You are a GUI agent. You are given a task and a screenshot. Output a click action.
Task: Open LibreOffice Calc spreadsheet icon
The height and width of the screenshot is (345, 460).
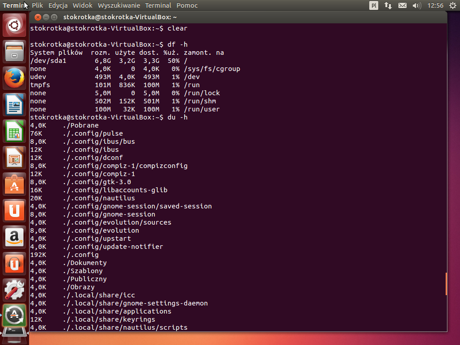[14, 131]
